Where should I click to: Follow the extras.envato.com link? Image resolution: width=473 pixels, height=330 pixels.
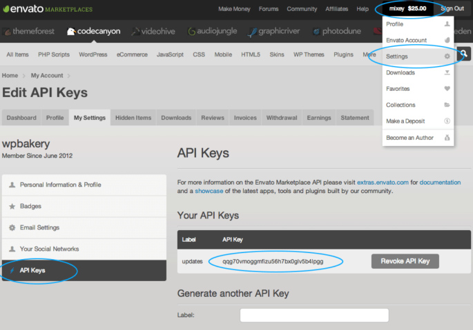pyautogui.click(x=383, y=182)
